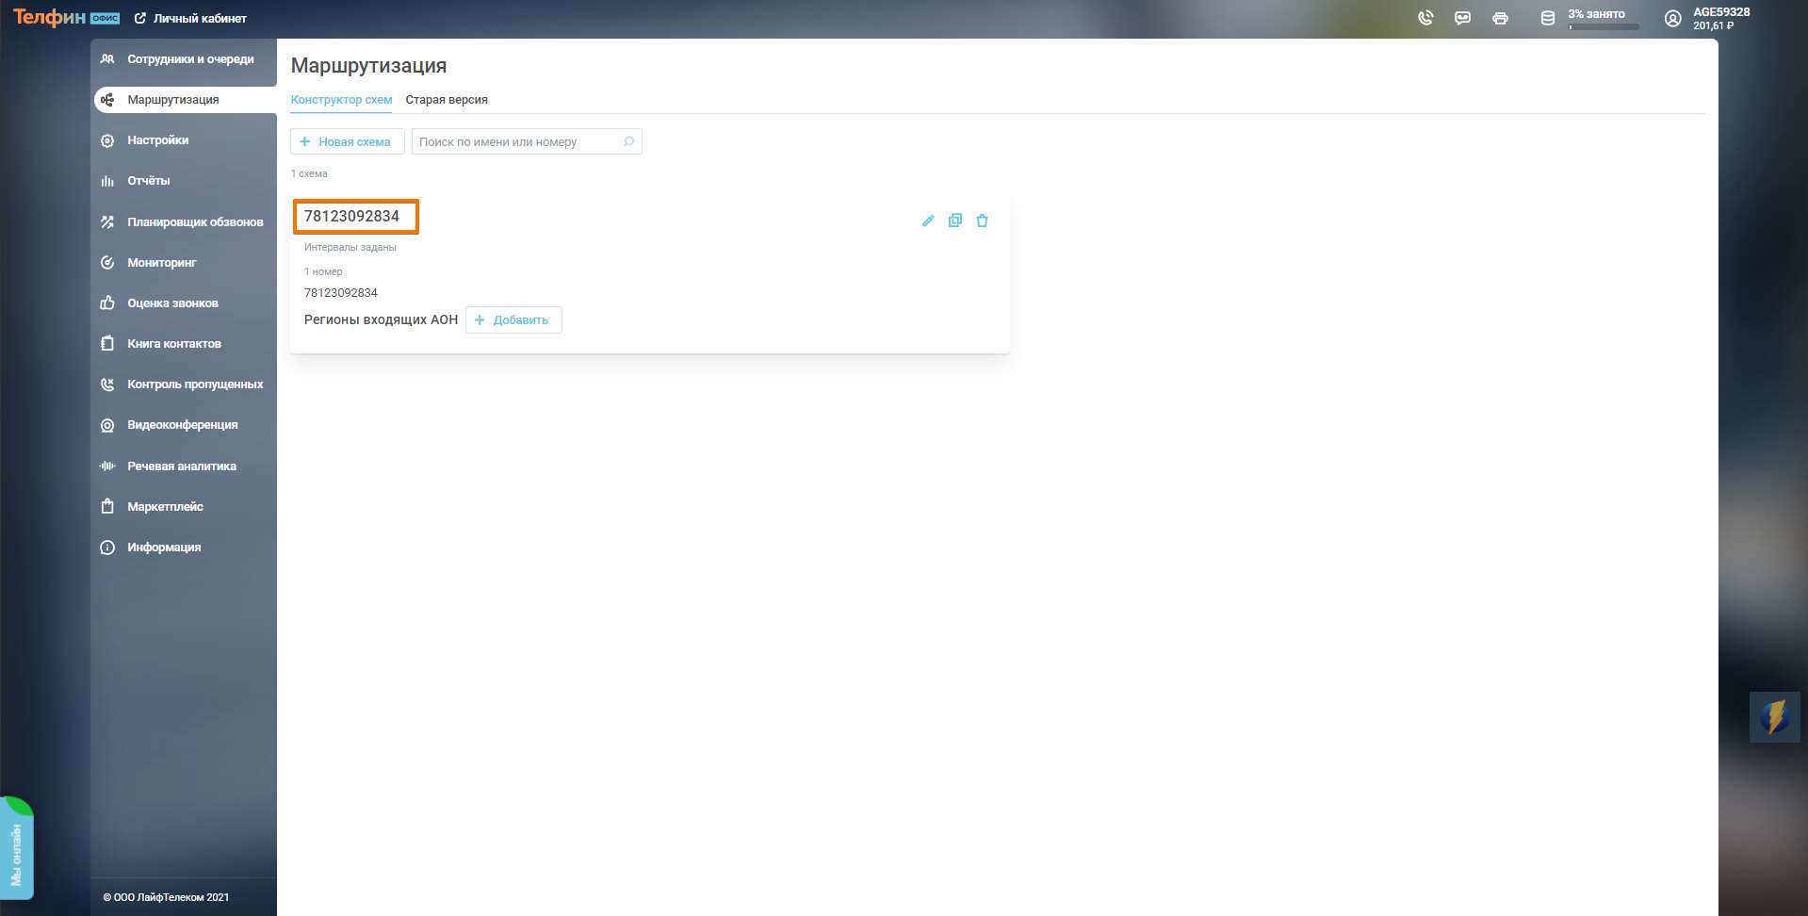Click the voicemail message icon in header
Image resolution: width=1808 pixels, height=916 pixels.
1462,18
